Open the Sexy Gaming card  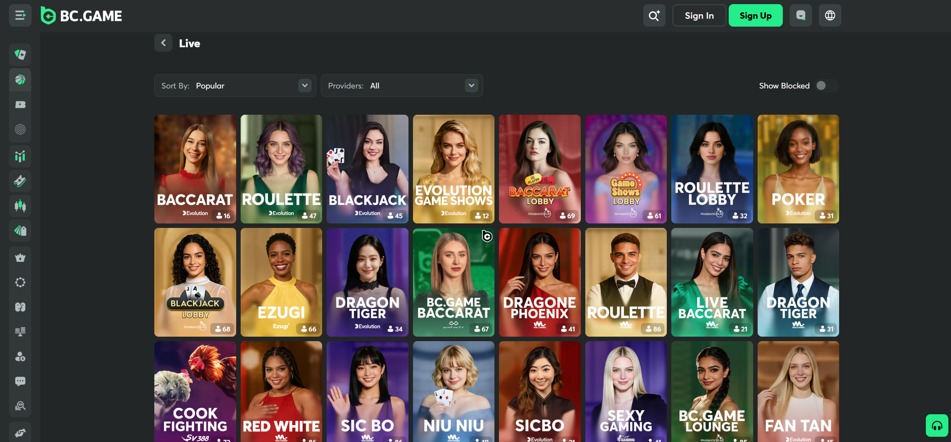pos(626,391)
